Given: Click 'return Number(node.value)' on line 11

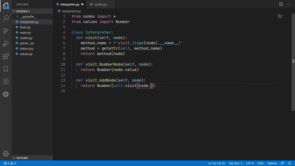Looking at the screenshot, I should (110, 70).
